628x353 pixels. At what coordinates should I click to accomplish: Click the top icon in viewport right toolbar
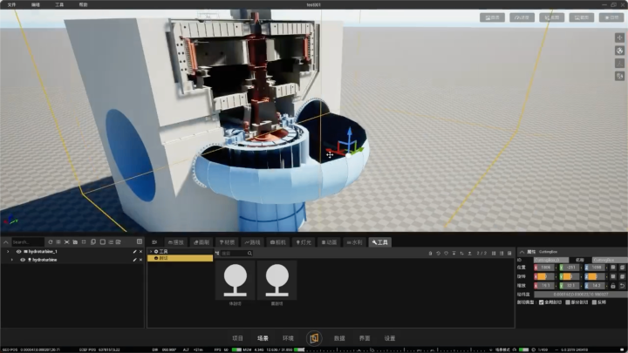(x=619, y=37)
